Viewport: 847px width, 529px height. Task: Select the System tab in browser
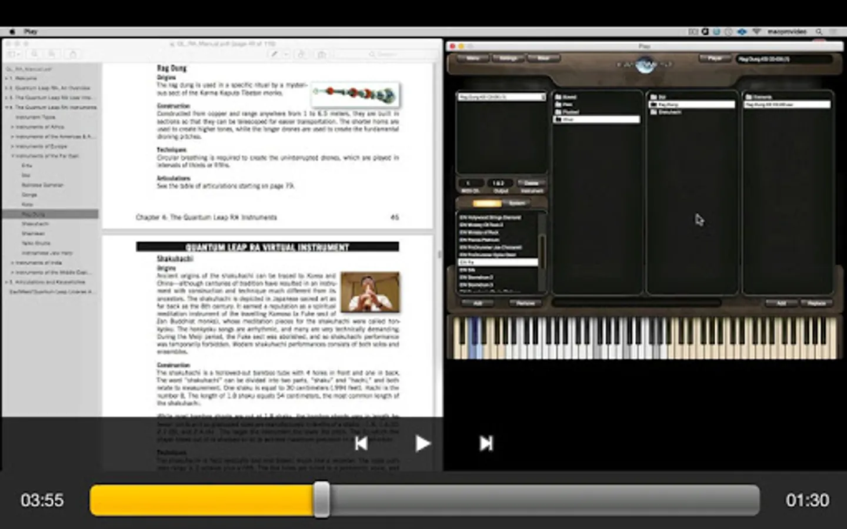[517, 203]
